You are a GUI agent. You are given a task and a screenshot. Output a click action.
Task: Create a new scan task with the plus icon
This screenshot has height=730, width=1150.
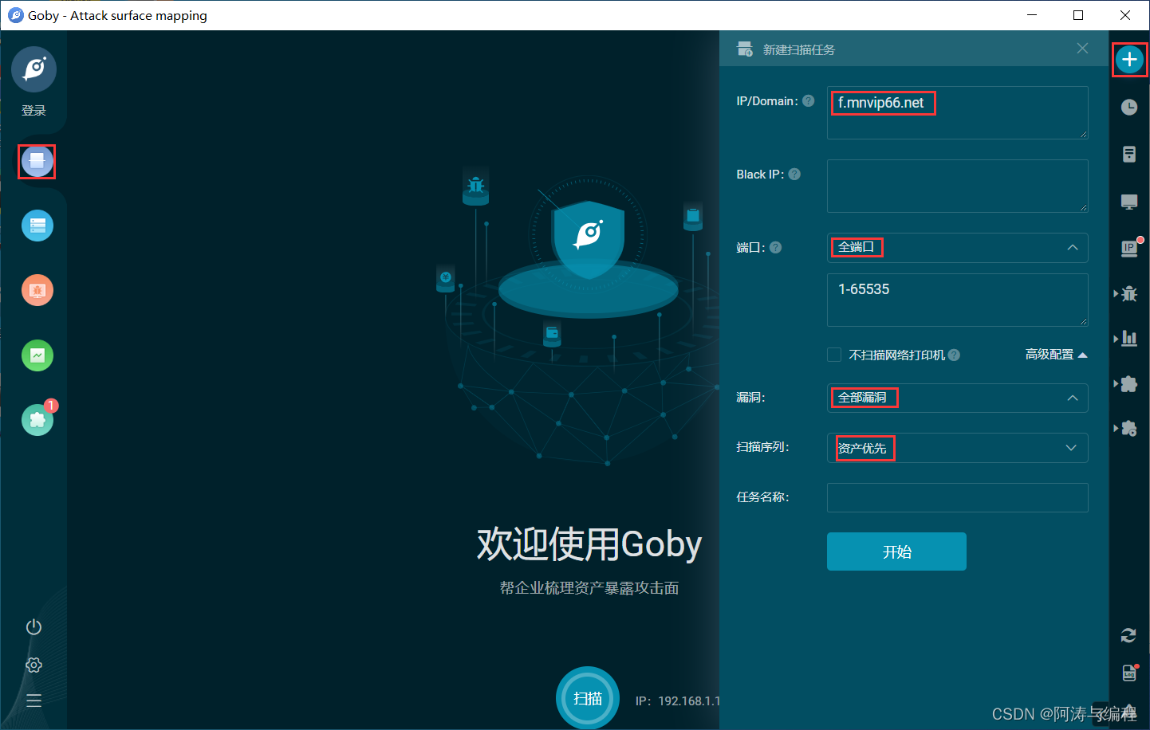1129,59
